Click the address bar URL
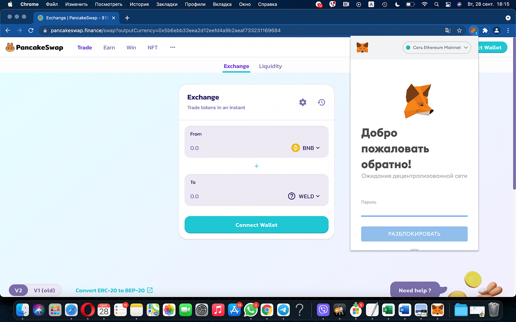The width and height of the screenshot is (516, 322). click(166, 31)
